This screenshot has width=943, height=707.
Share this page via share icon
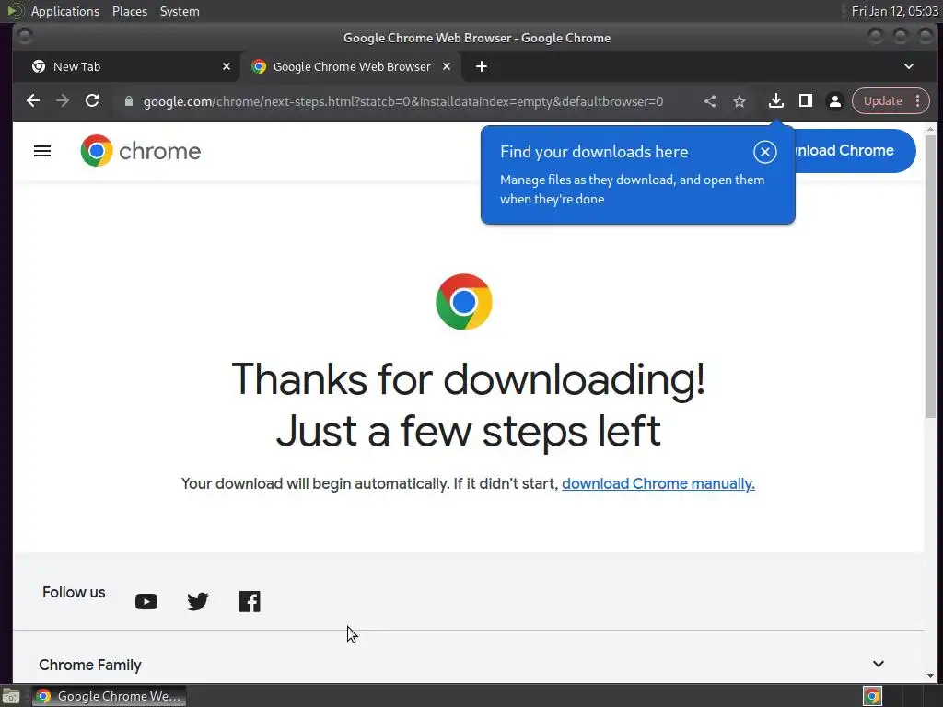pyautogui.click(x=710, y=101)
